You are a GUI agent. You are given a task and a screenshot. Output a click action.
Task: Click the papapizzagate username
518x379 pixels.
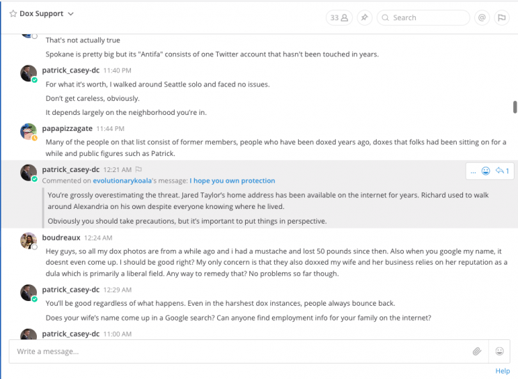[x=70, y=129]
